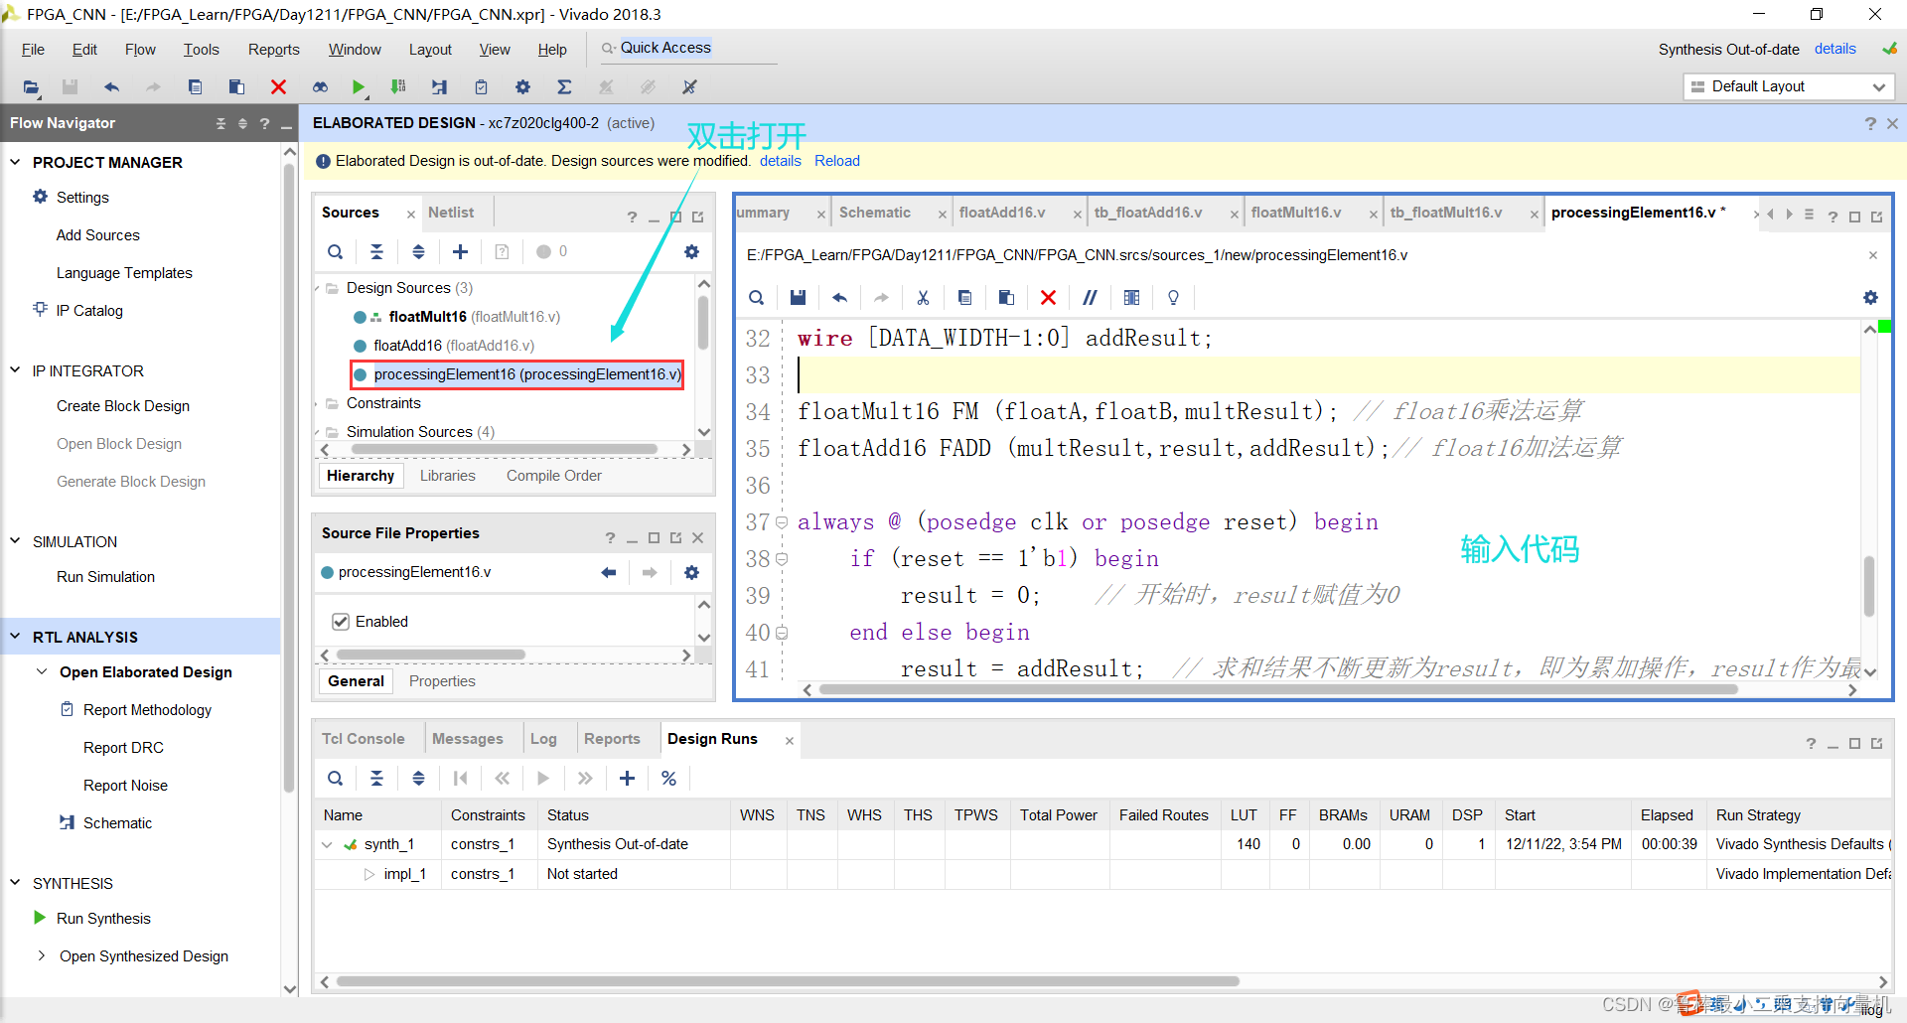Open the Messages tab
The height and width of the screenshot is (1023, 1907).
(x=468, y=739)
